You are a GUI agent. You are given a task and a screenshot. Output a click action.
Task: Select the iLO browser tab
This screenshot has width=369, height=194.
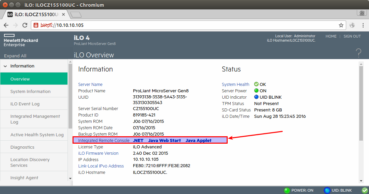(36, 14)
